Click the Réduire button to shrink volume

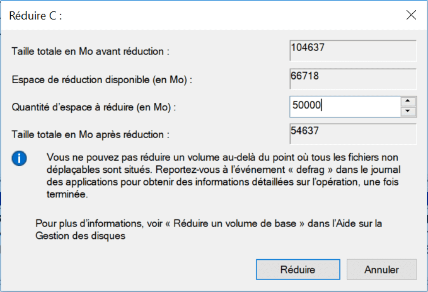(x=298, y=270)
